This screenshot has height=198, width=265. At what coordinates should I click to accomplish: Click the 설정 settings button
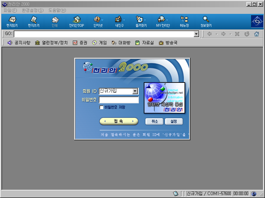(x=174, y=121)
